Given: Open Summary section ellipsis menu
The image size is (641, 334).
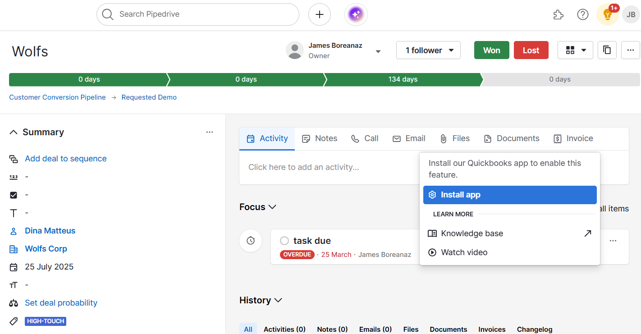Looking at the screenshot, I should (210, 132).
